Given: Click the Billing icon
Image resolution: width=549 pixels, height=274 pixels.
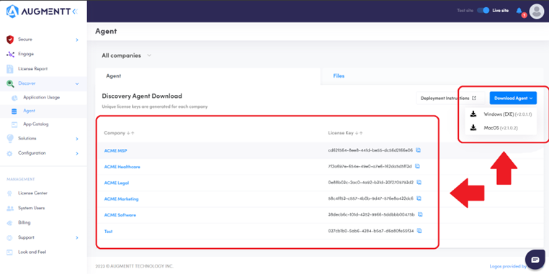Looking at the screenshot, I should (10, 223).
